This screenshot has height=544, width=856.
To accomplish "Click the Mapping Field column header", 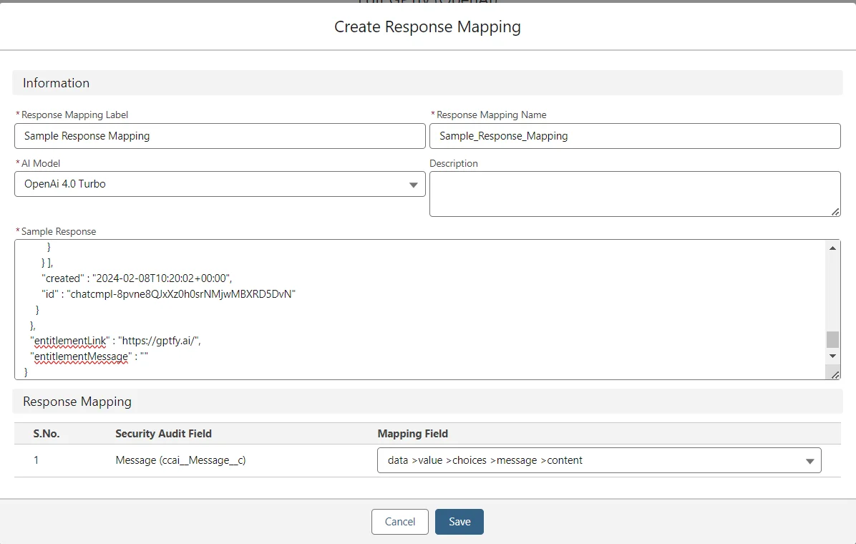I will click(x=412, y=434).
